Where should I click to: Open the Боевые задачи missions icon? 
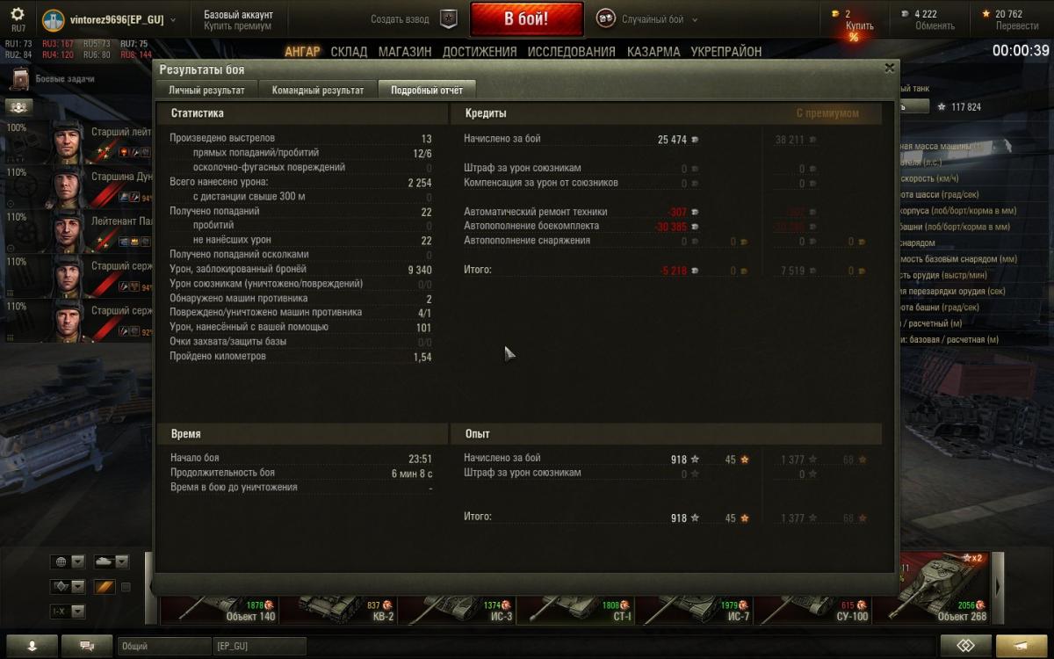coord(20,80)
